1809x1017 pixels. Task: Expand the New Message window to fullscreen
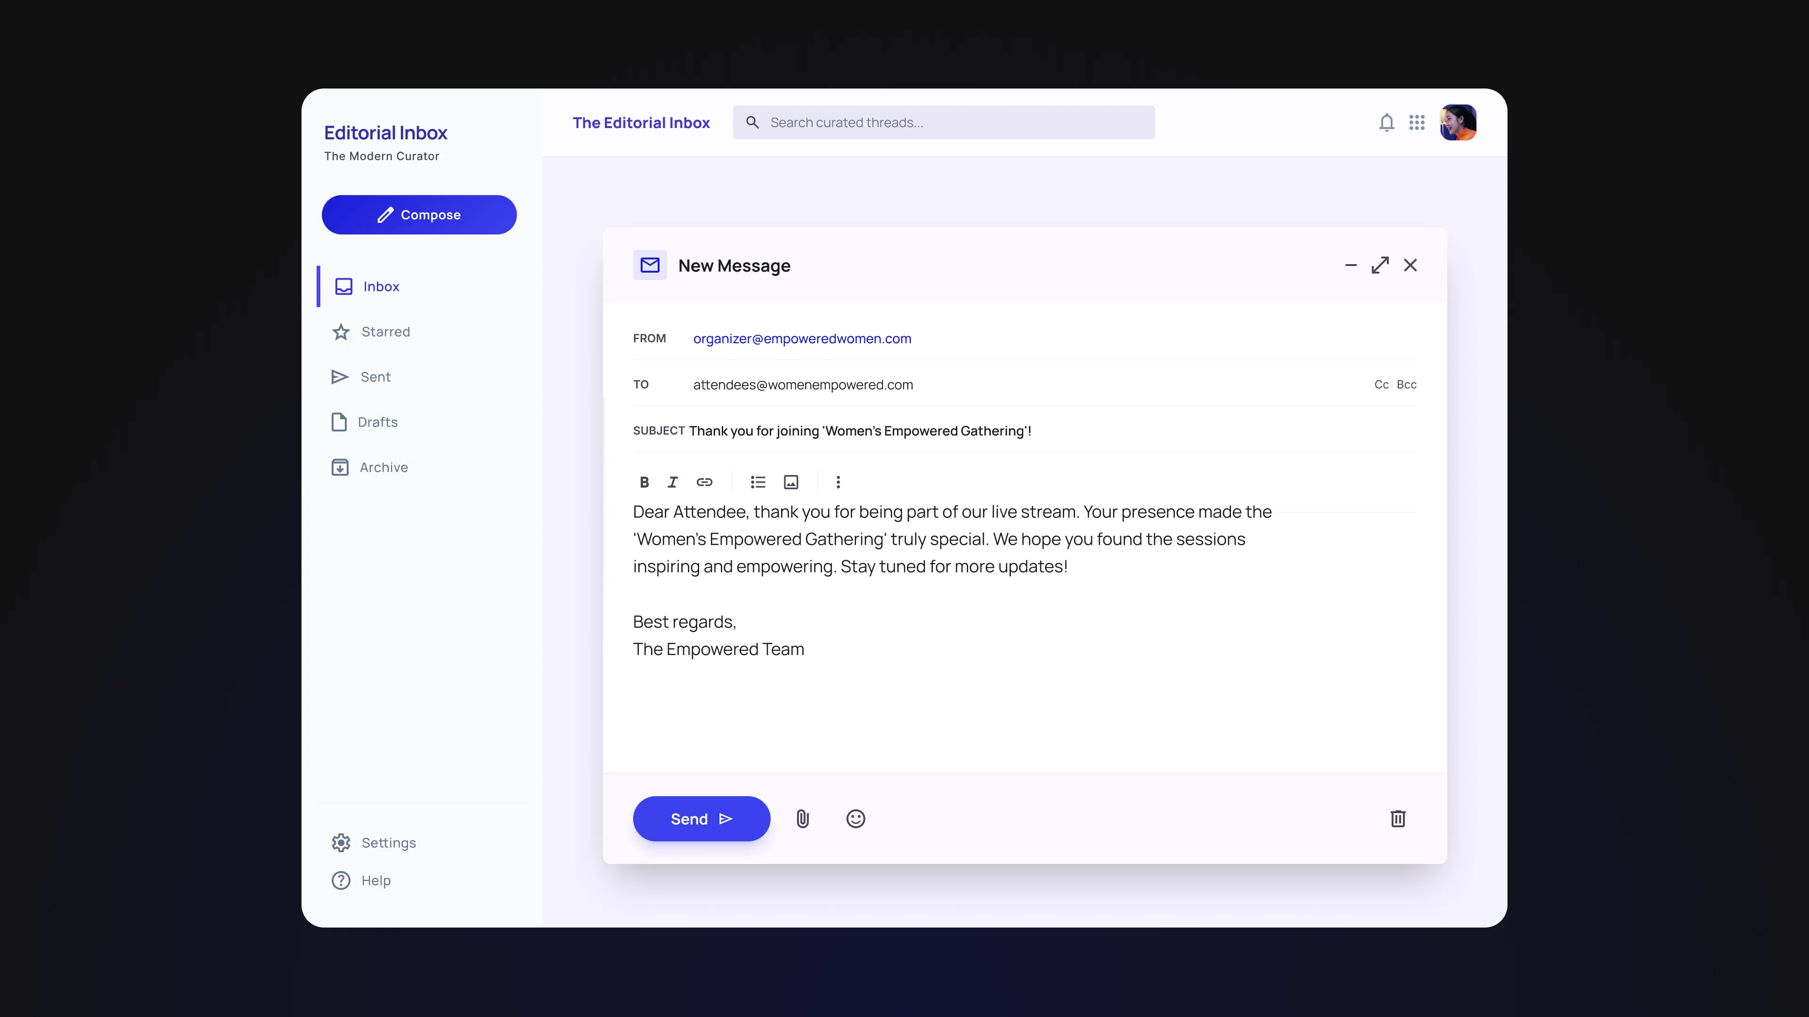coord(1380,265)
